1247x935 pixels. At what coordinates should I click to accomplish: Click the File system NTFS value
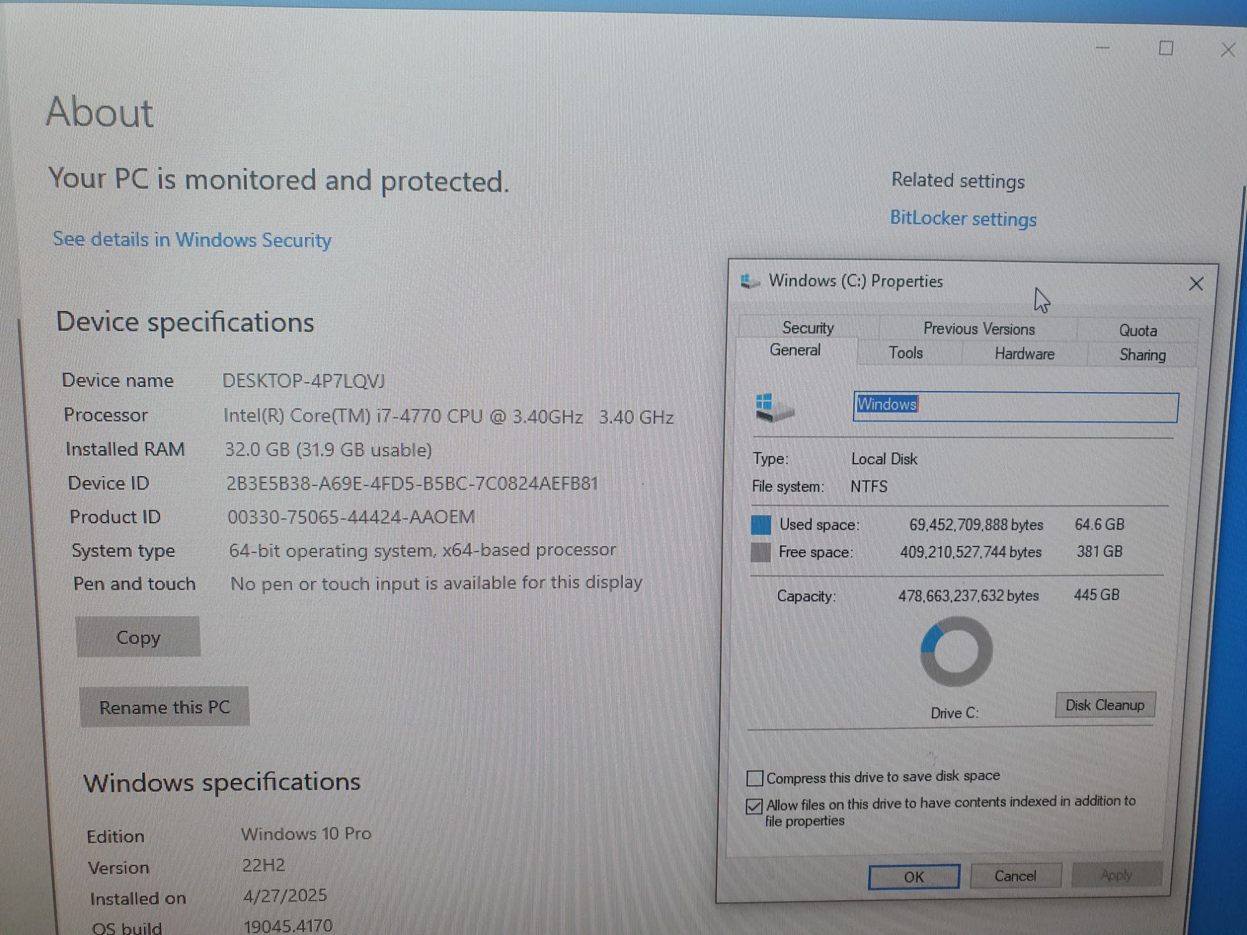pyautogui.click(x=869, y=486)
